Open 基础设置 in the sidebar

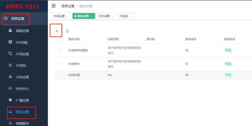pos(22,31)
